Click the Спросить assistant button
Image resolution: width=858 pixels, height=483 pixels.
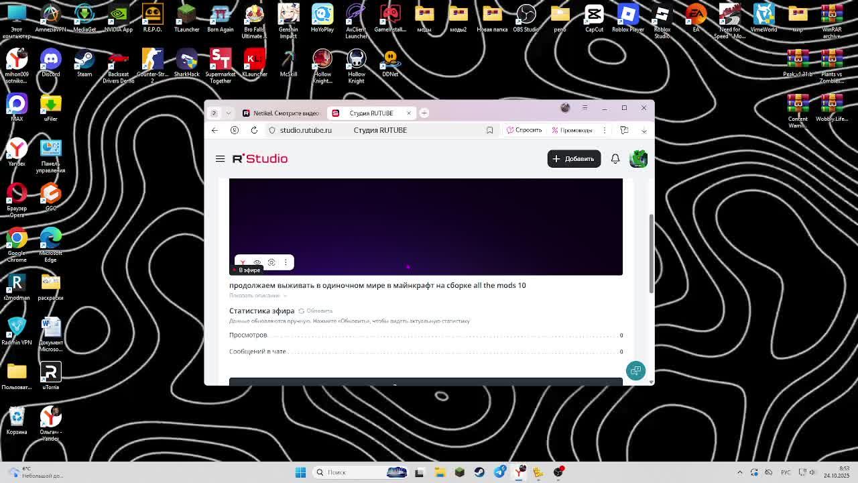[x=524, y=130]
